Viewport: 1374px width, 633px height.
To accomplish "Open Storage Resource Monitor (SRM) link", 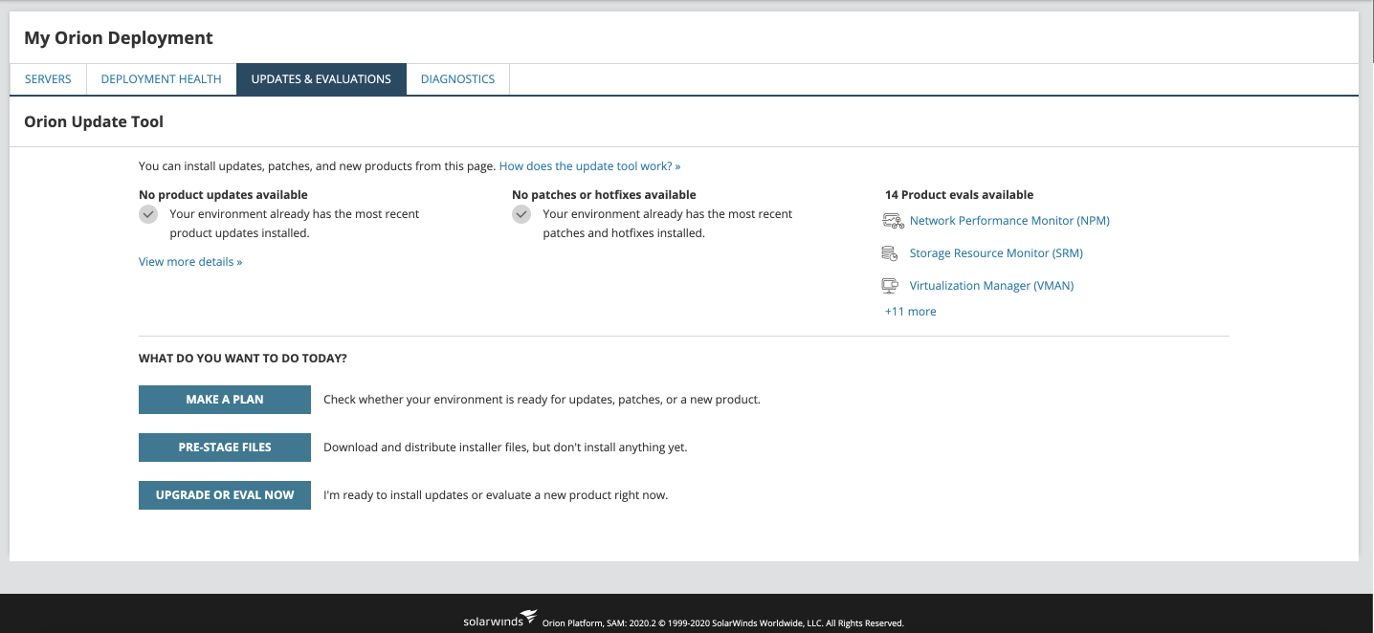I will click(996, 253).
